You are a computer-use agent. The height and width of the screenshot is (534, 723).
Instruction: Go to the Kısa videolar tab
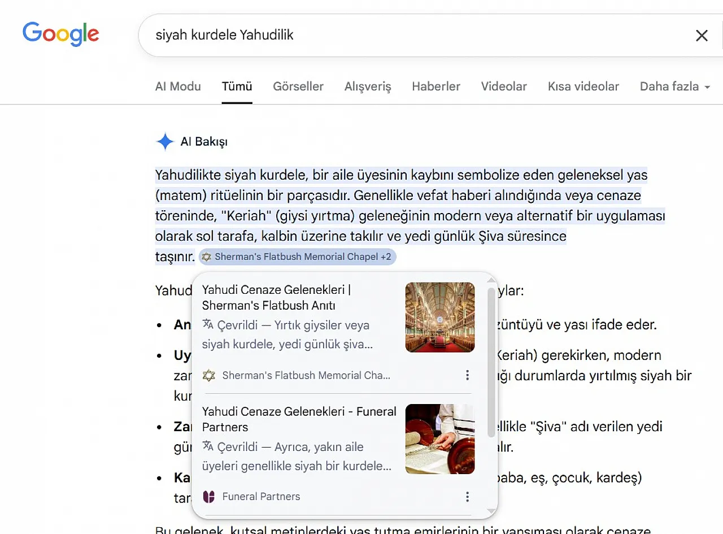[x=583, y=86]
